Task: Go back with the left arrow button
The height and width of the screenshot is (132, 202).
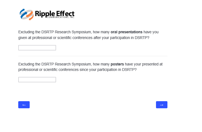Action: [24, 105]
